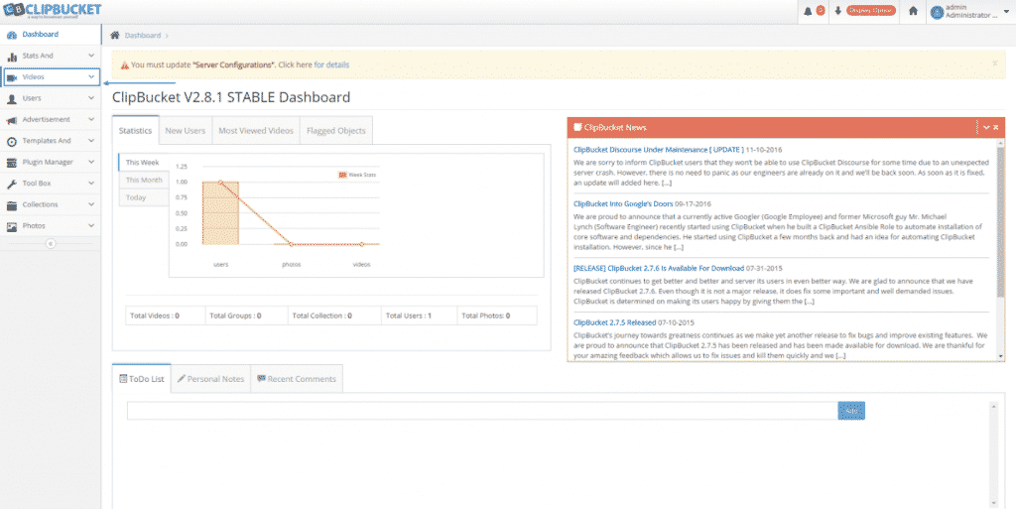The image size is (1016, 509).
Task: Click the blue Add button for ToDo
Action: pos(851,411)
